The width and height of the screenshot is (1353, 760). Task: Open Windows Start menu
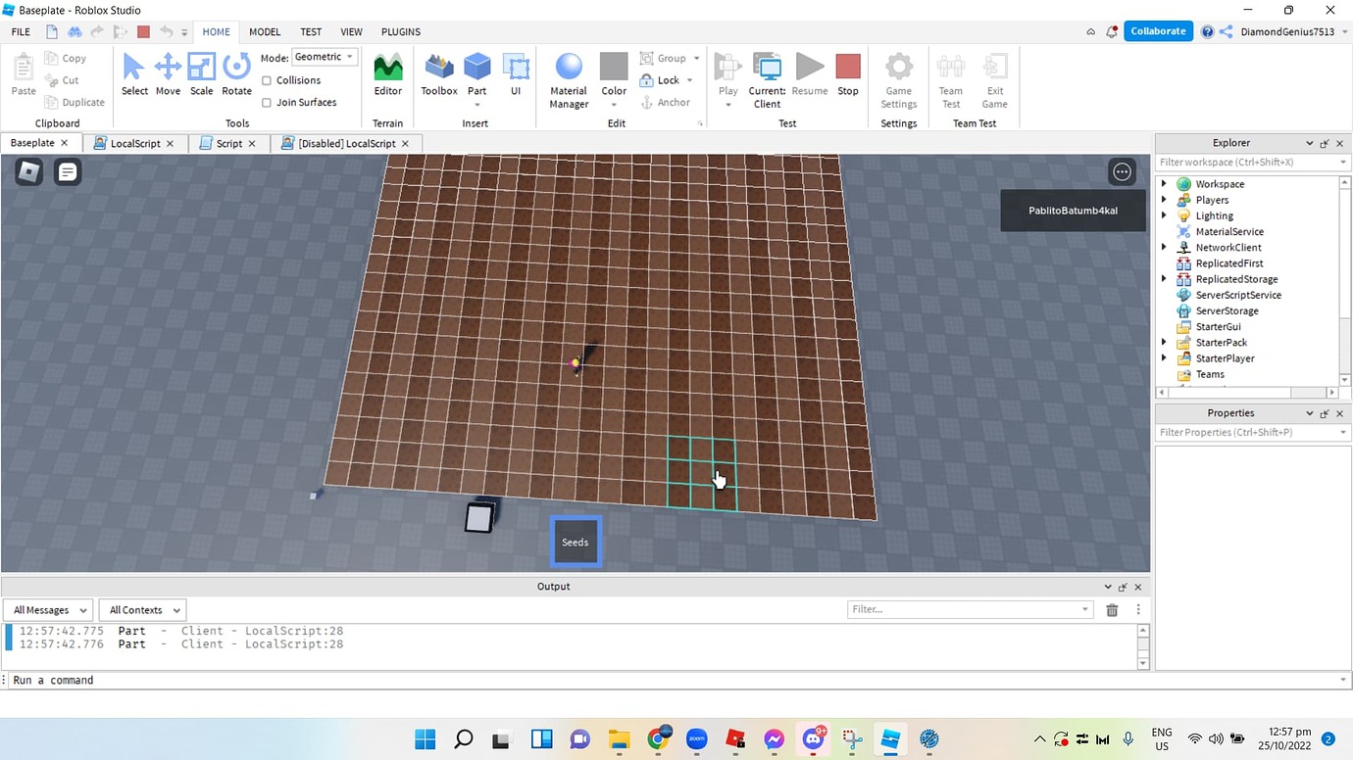click(425, 739)
